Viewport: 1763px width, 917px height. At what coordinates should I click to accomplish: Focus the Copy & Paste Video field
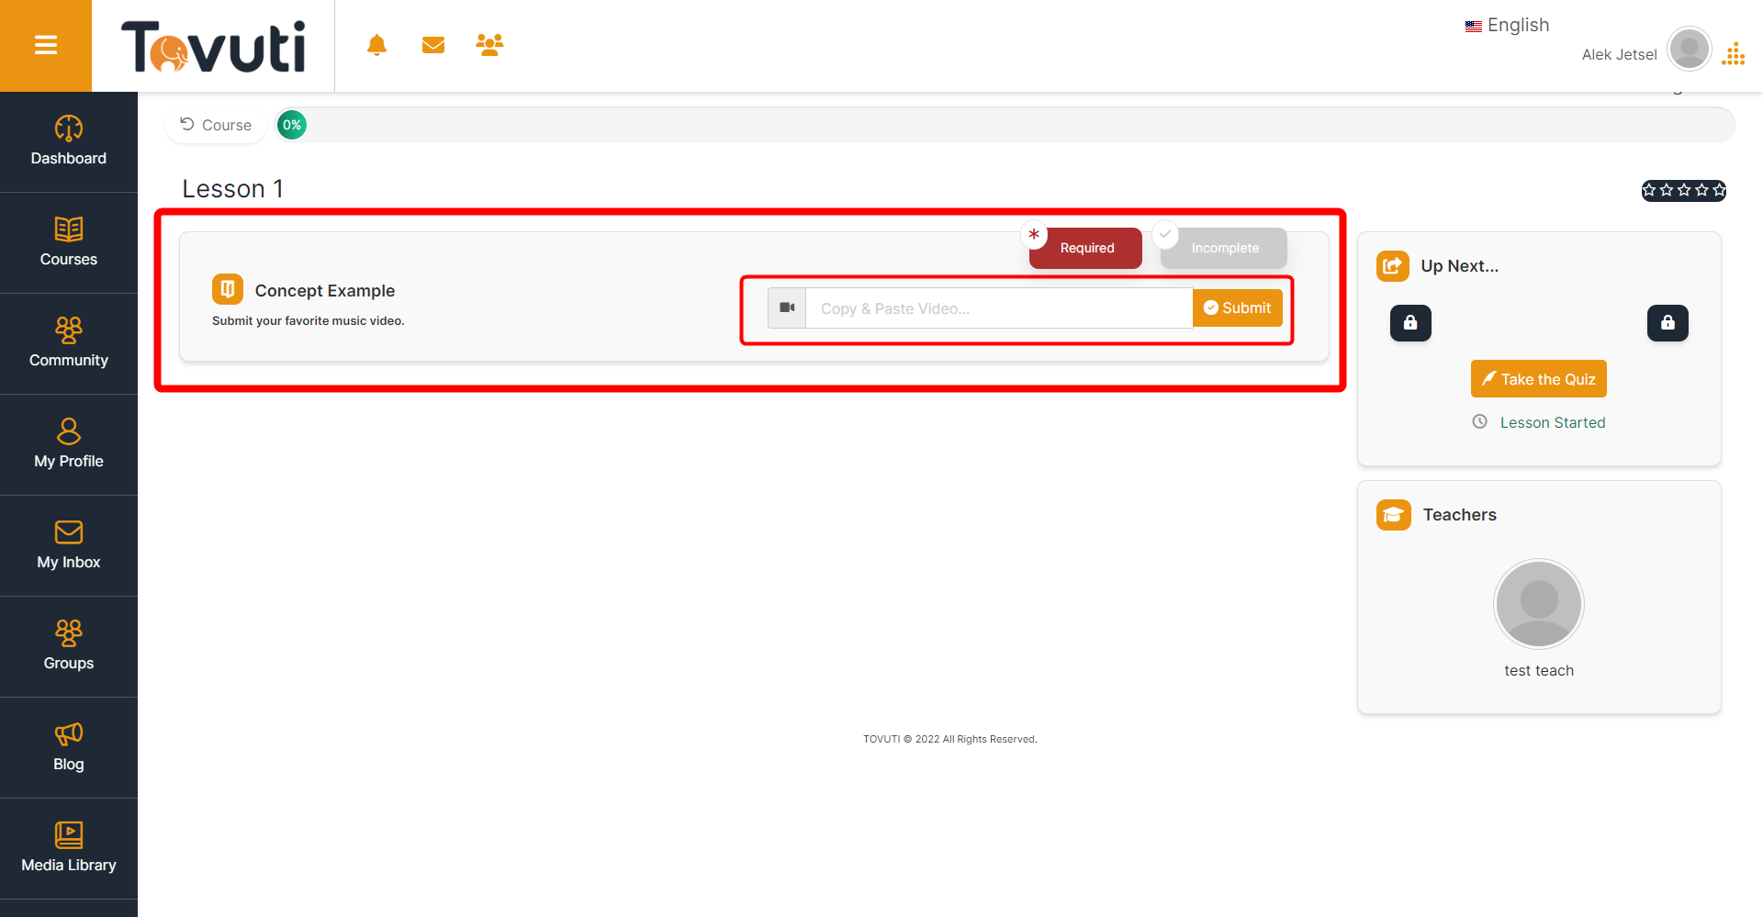point(999,308)
